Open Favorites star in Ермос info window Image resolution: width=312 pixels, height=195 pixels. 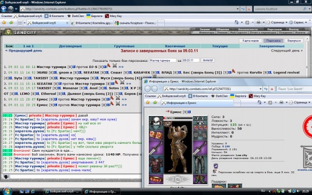148,103
